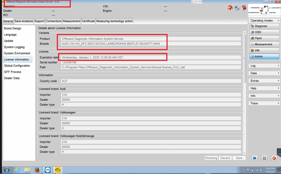This screenshot has width=281, height=174.
Task: Click the license Path field
Action: 151,67
